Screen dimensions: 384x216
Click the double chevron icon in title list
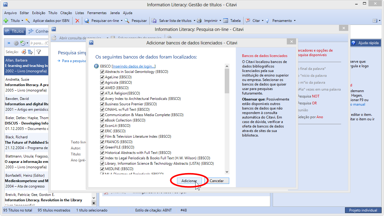(x=9, y=43)
